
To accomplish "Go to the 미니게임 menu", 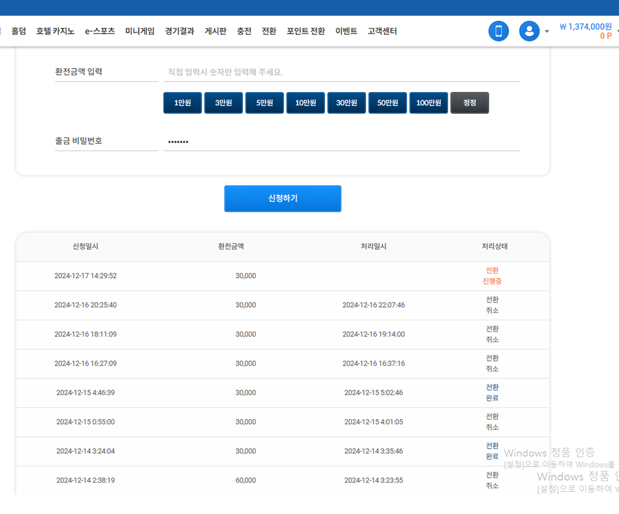I will coord(140,31).
